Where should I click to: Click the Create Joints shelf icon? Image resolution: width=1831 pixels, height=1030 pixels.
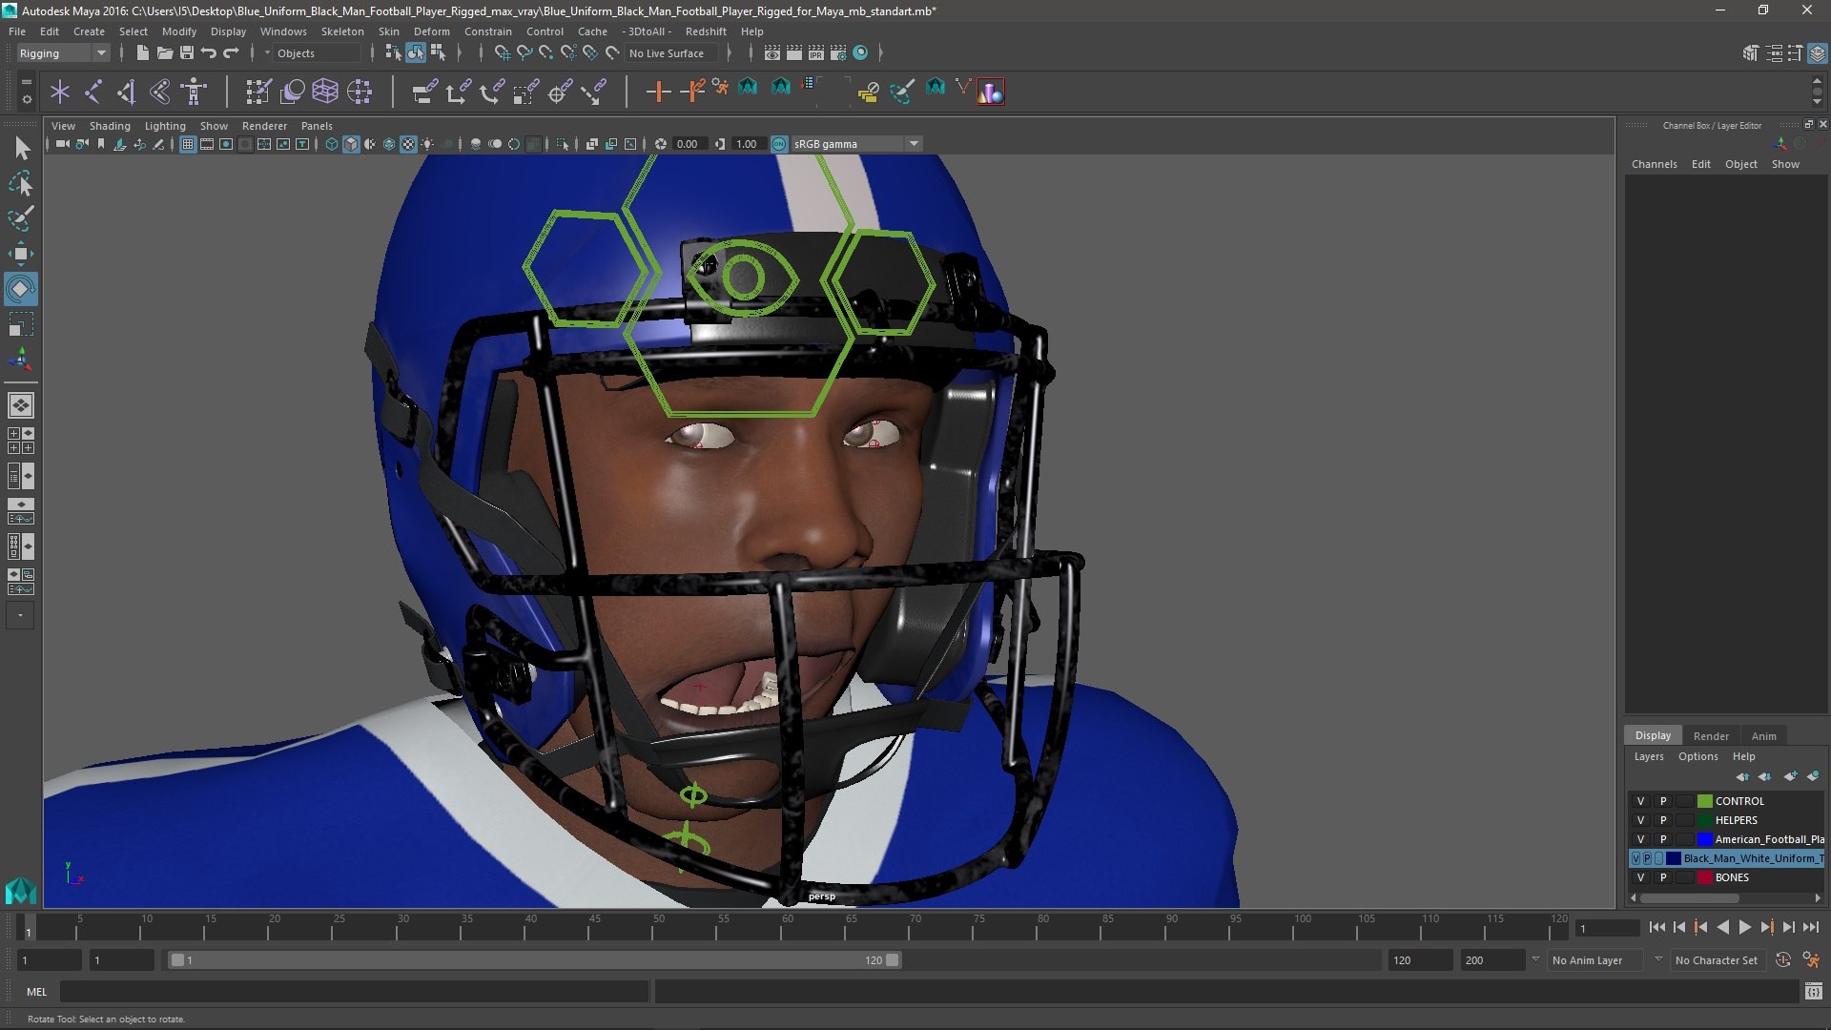(x=93, y=92)
